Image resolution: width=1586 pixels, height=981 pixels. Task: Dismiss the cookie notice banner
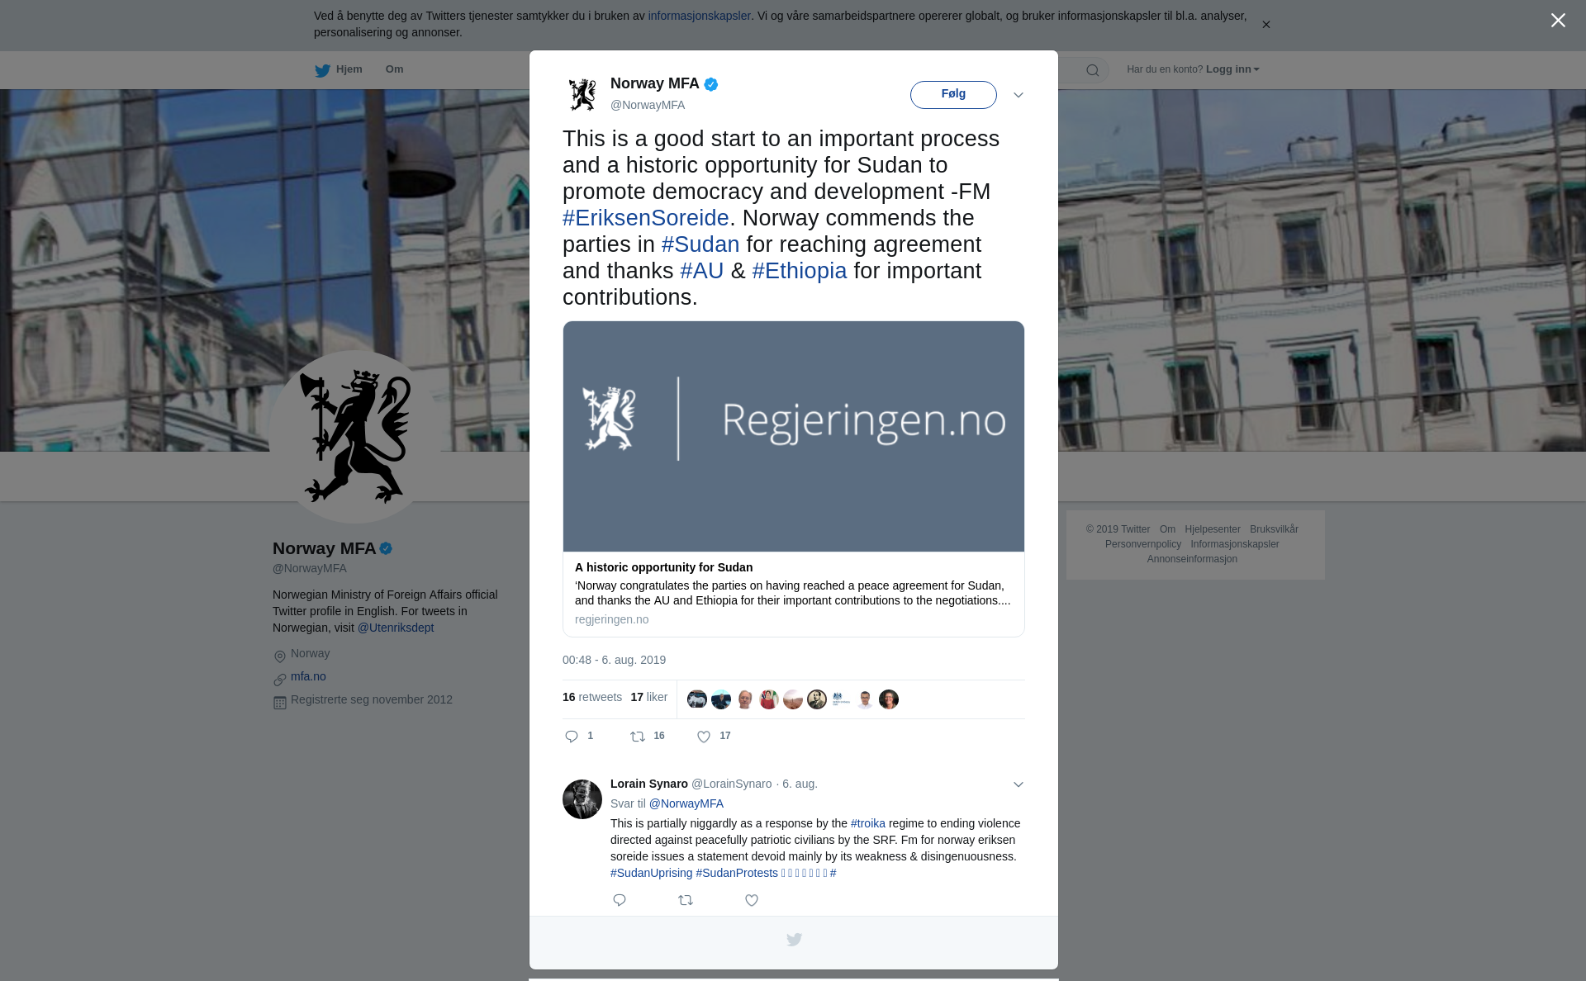point(1265,25)
